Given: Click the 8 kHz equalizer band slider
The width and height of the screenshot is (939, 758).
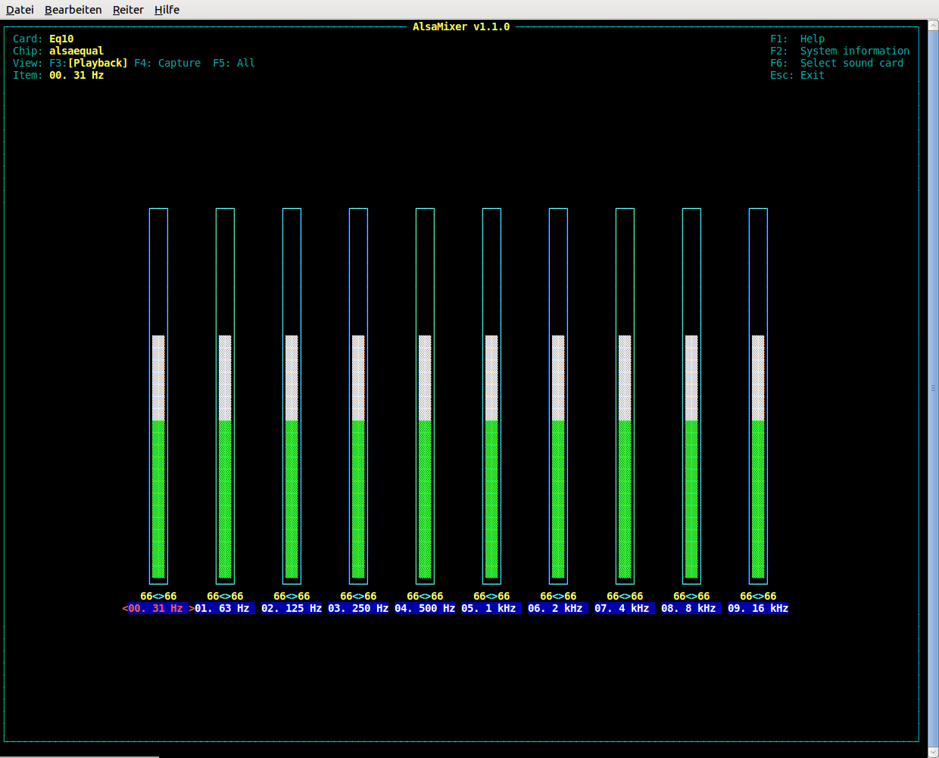Looking at the screenshot, I should tap(691, 396).
